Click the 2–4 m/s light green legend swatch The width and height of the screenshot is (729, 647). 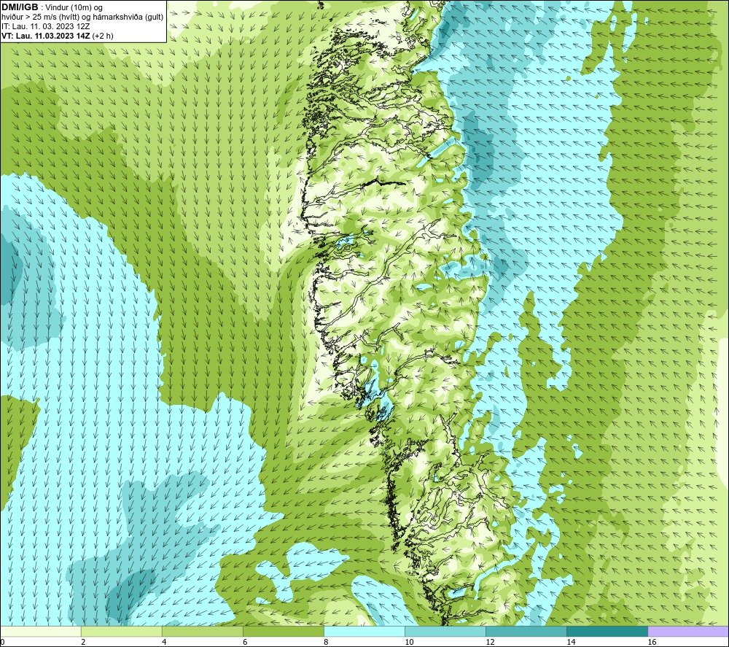[121, 632]
